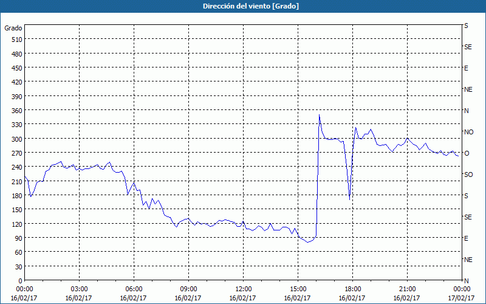Viewport: 486px width, 304px height.
Task: Click the SE compass label level with 480
Action: coord(468,47)
